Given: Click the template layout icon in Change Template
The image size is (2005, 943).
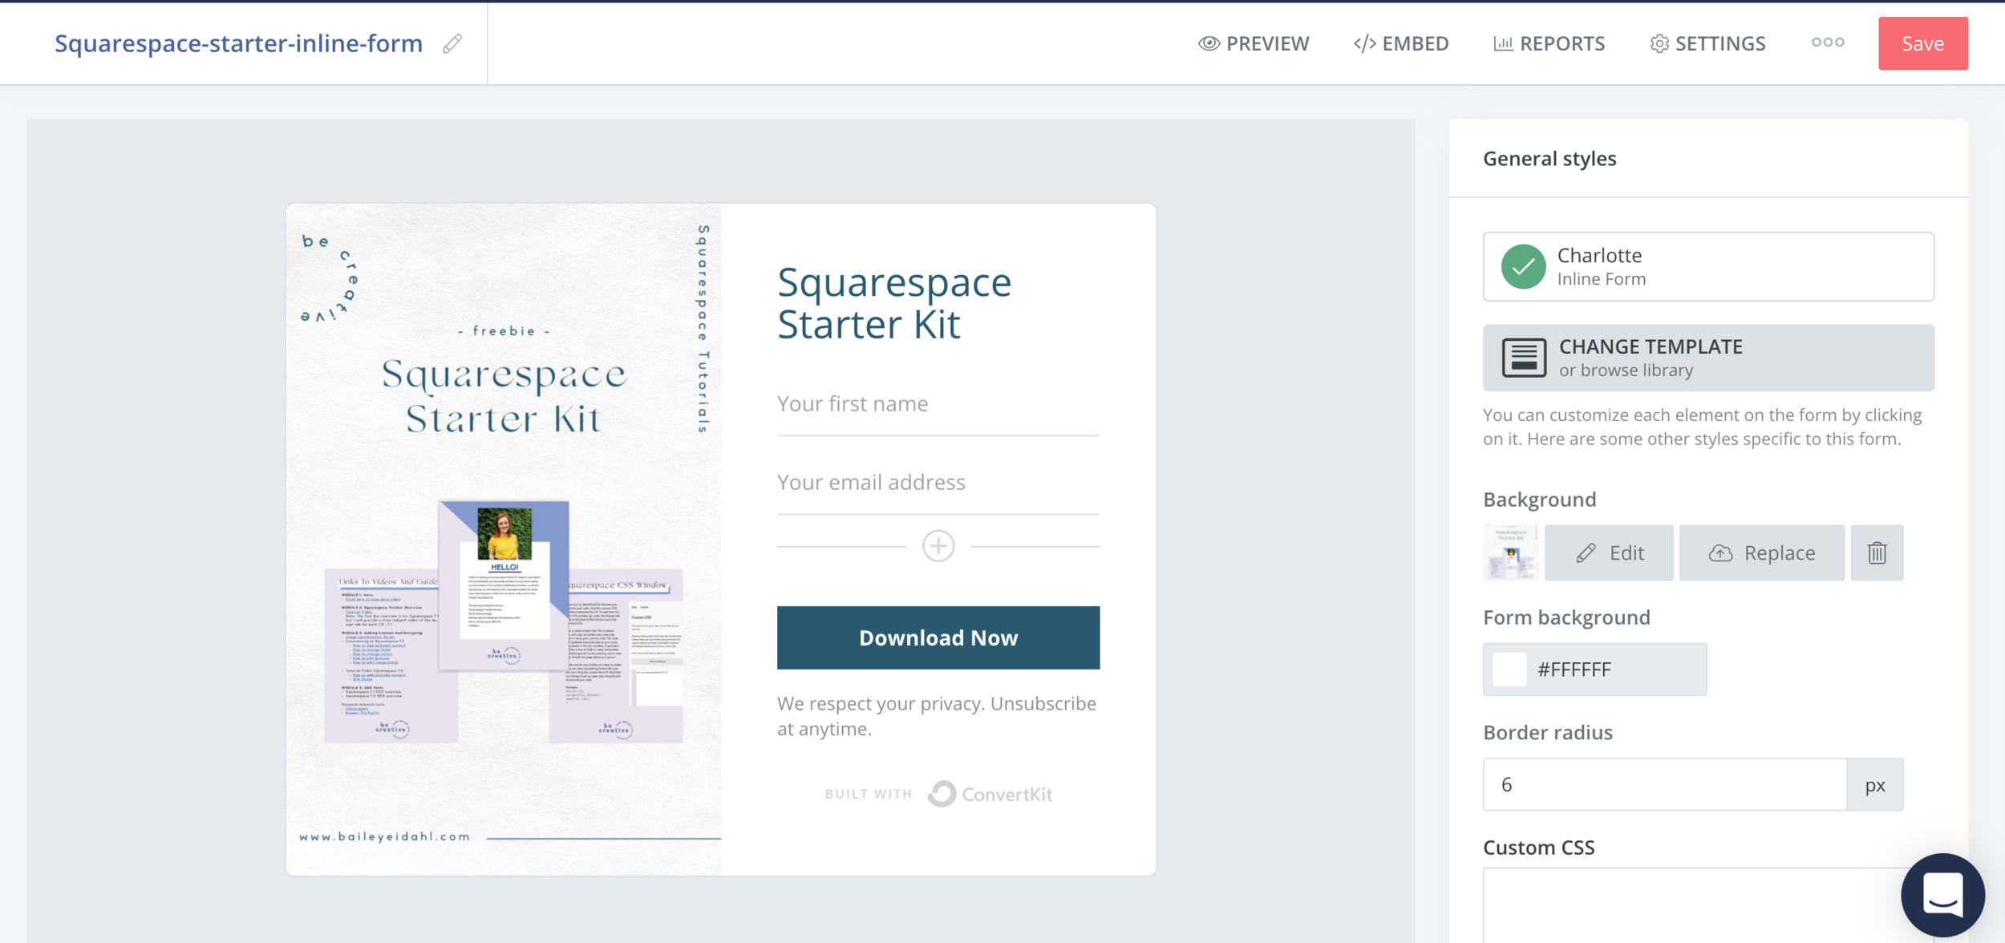Looking at the screenshot, I should pos(1524,358).
